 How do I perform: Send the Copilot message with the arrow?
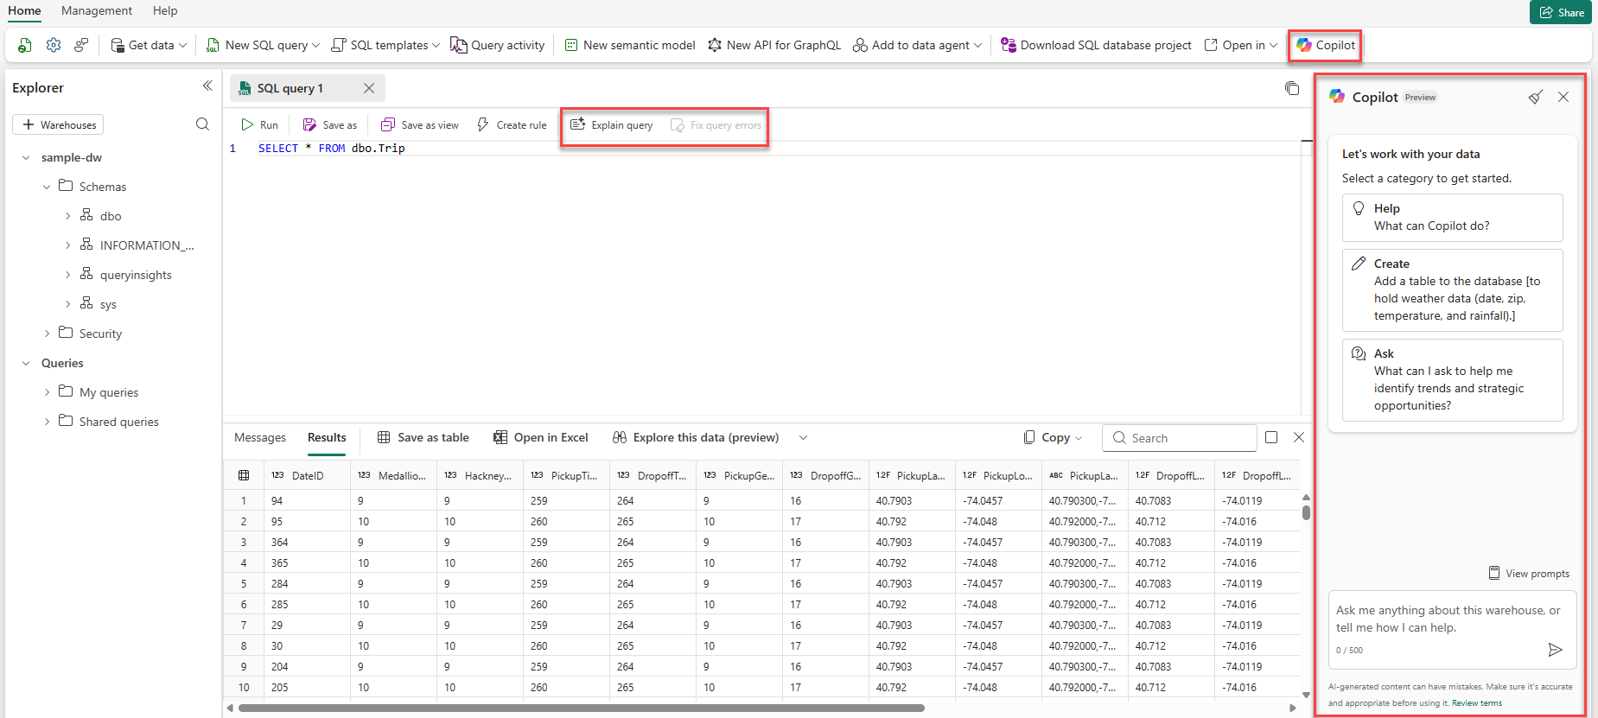coord(1555,650)
